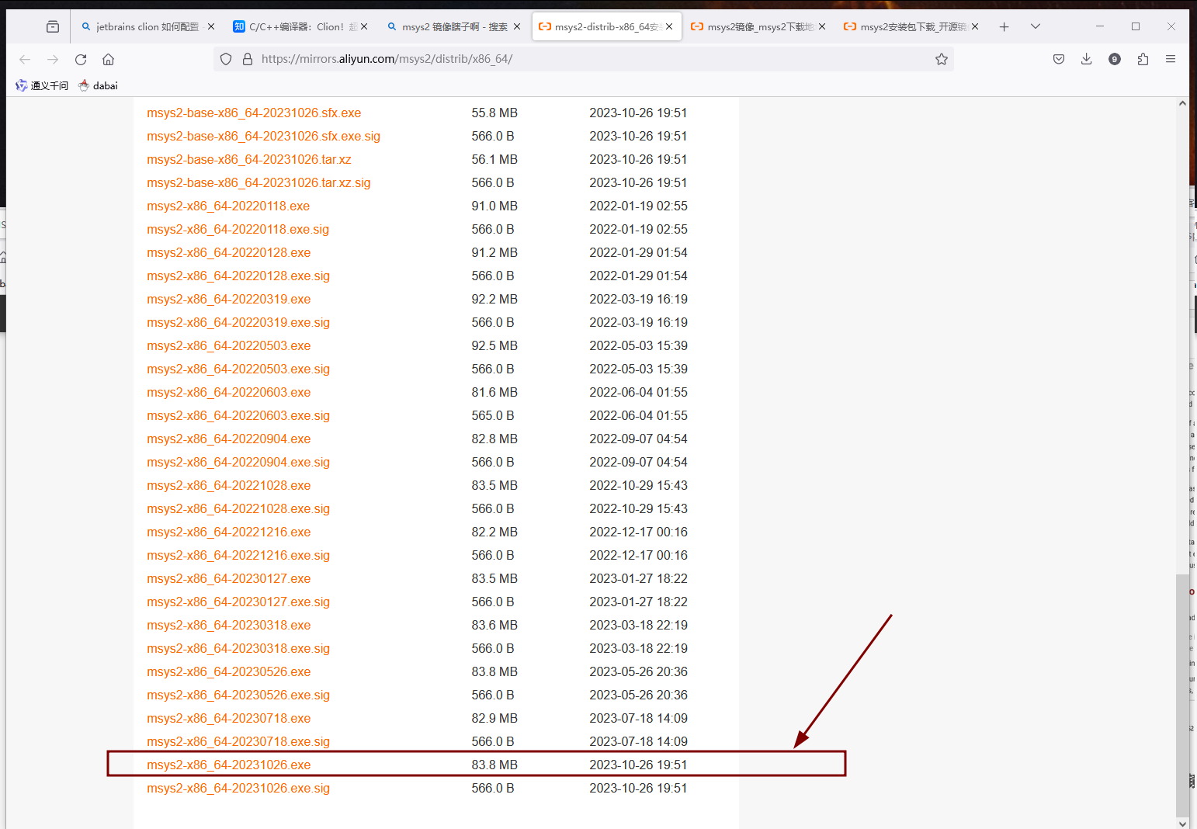1197x829 pixels.
Task: Open a new tab with the plus button
Action: [1004, 26]
